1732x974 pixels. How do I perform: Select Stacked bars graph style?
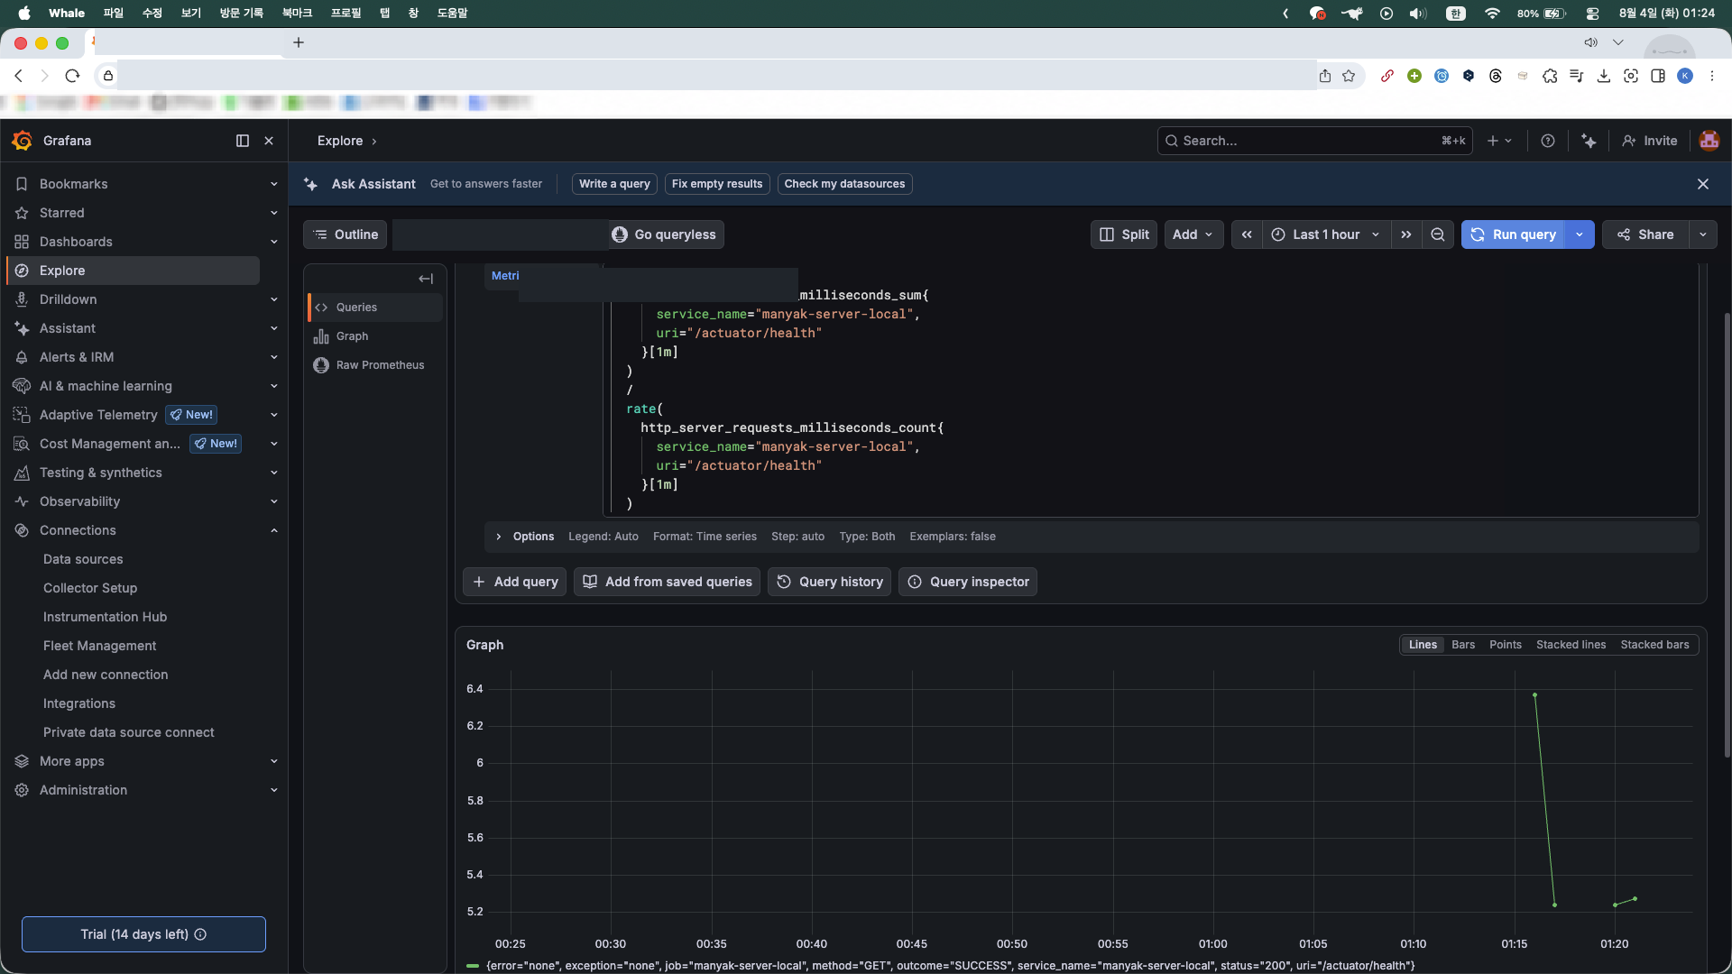click(x=1654, y=645)
